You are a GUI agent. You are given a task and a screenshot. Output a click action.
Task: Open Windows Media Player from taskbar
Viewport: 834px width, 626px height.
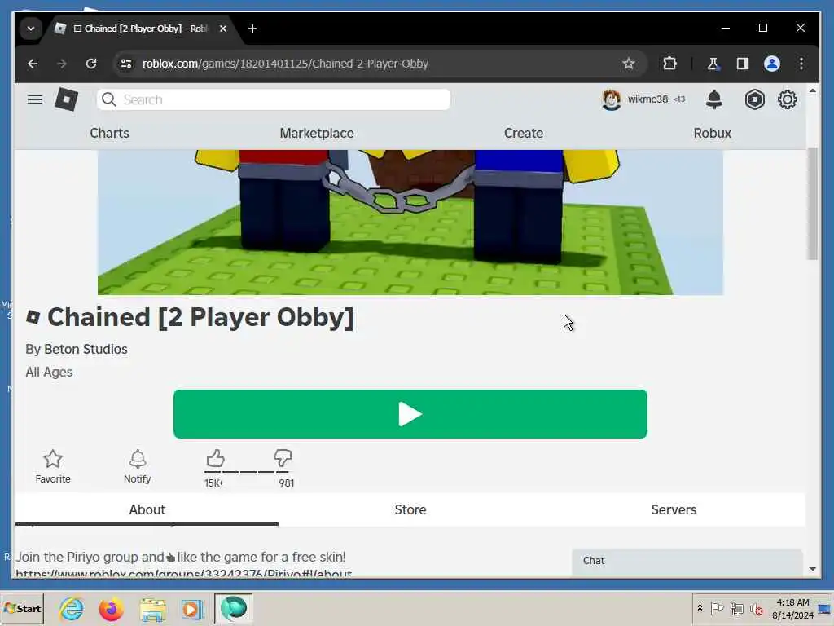(191, 609)
